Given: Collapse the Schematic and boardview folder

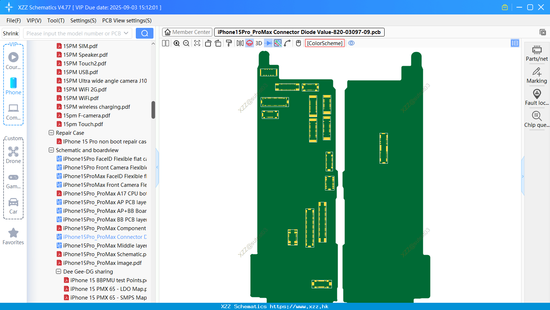Looking at the screenshot, I should (51, 150).
